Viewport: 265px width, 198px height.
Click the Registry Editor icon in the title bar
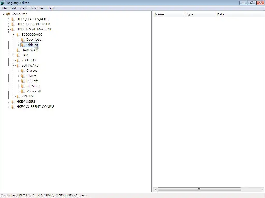[3, 3]
